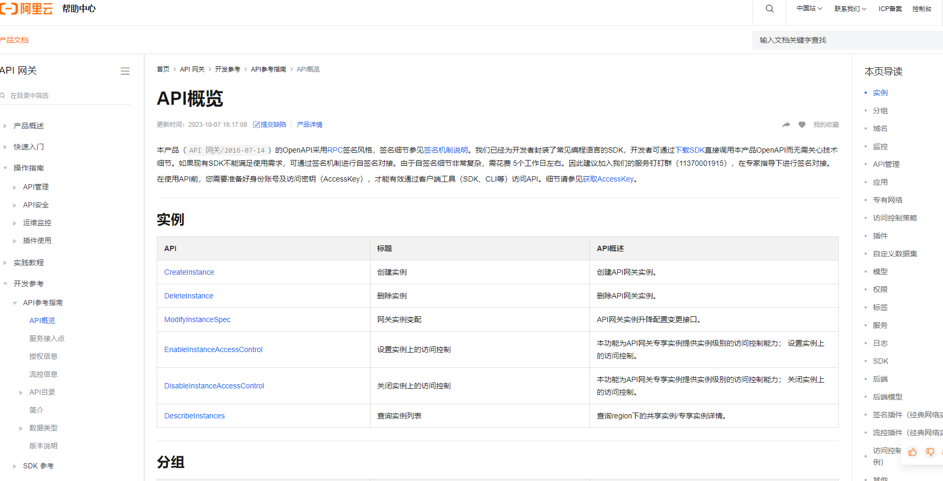Go to 产品文档 tab
Image resolution: width=943 pixels, height=481 pixels.
(x=14, y=40)
